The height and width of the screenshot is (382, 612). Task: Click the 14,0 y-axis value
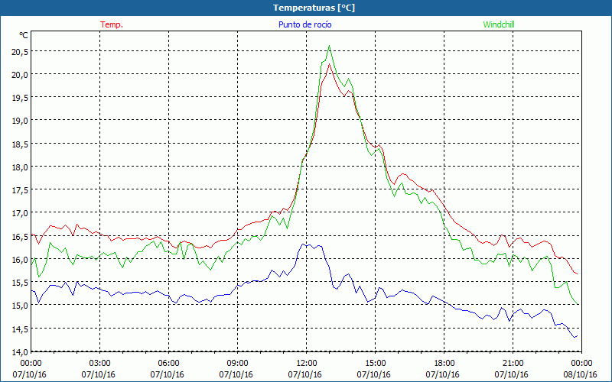click(x=20, y=351)
